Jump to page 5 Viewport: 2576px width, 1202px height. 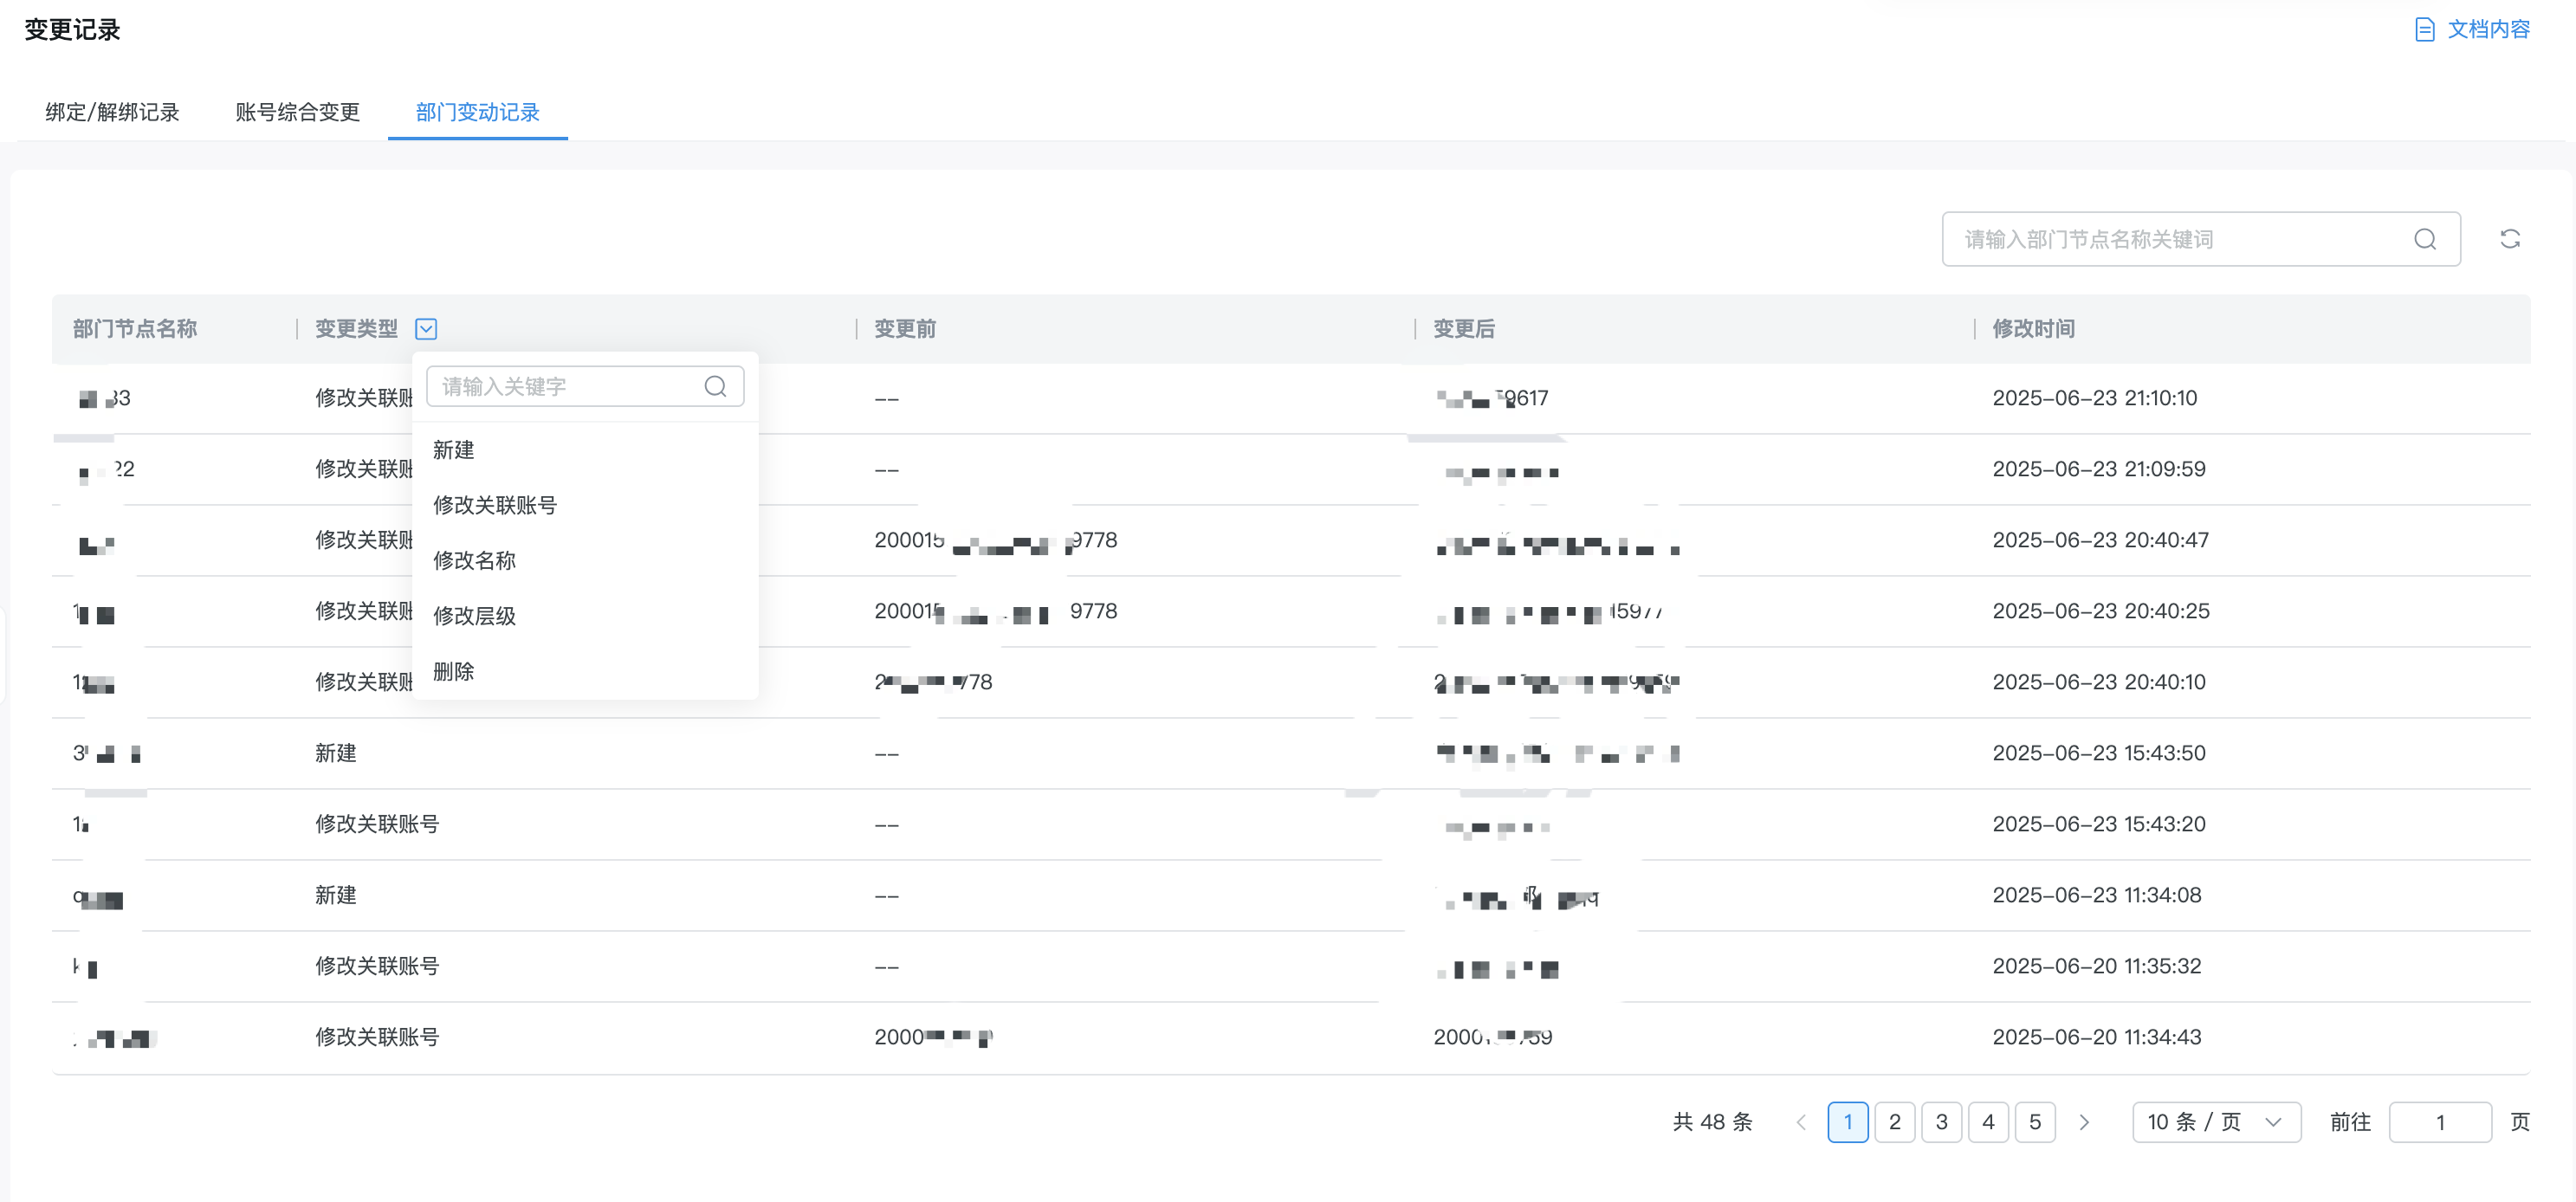[x=2034, y=1122]
